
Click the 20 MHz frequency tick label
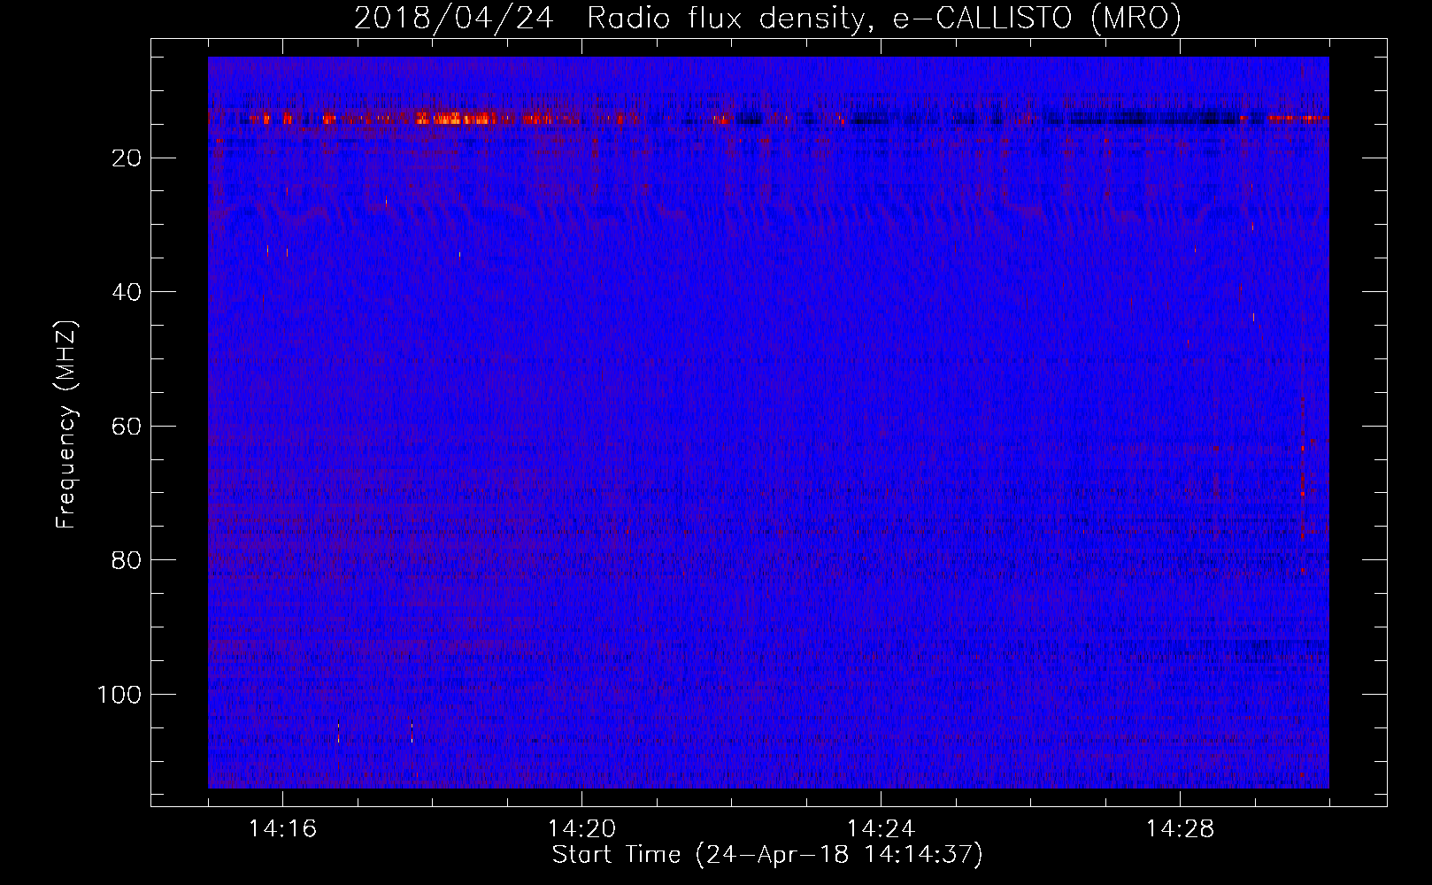tap(127, 158)
